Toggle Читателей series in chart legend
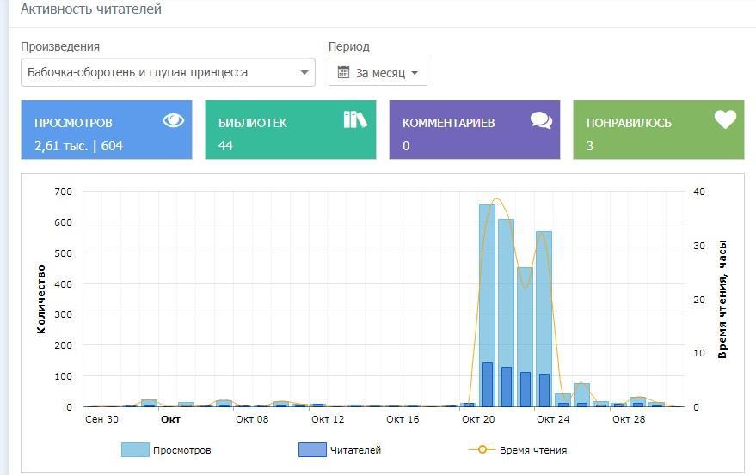 [x=355, y=450]
